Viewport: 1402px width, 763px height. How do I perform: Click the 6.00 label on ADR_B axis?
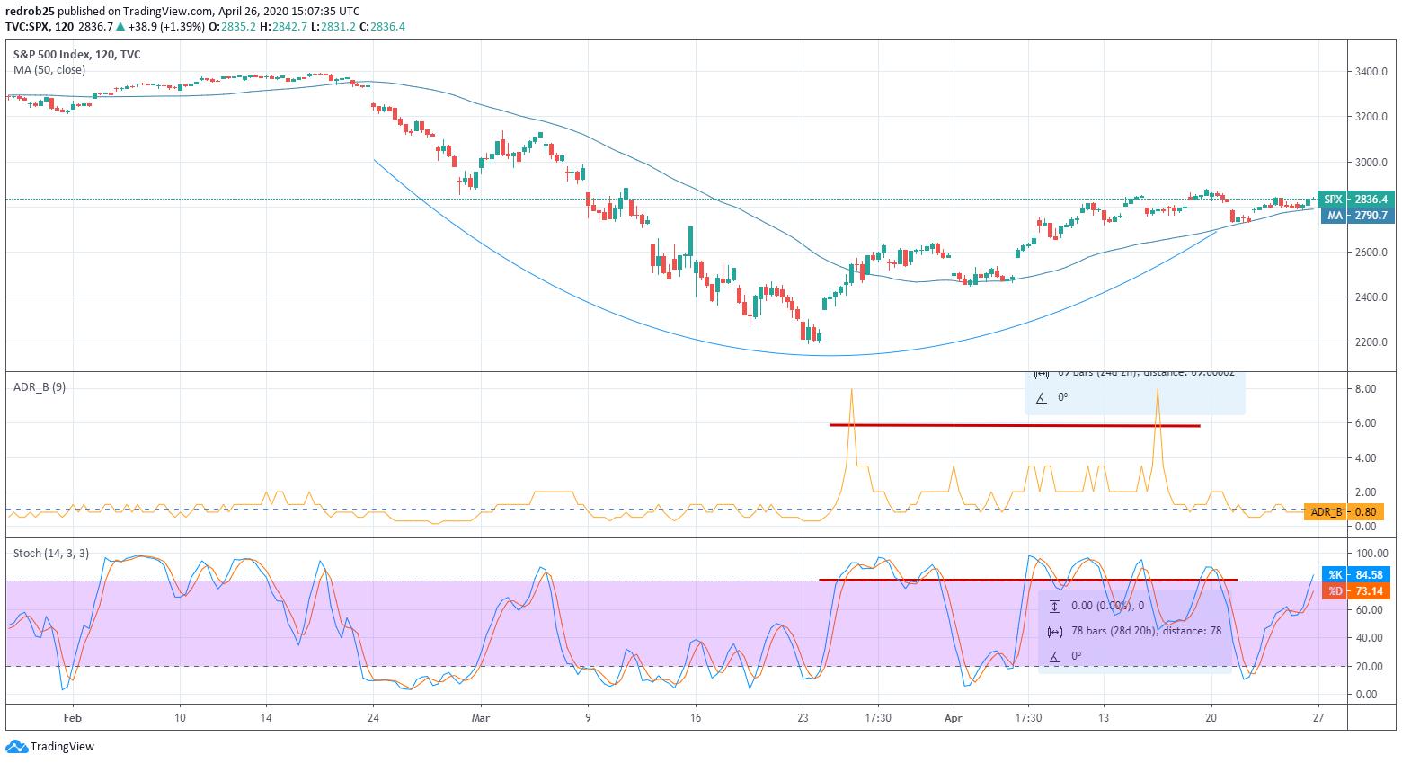tap(1366, 423)
